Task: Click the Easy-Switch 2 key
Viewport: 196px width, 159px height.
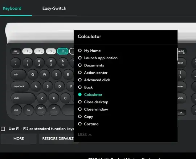Action: tap(39, 51)
